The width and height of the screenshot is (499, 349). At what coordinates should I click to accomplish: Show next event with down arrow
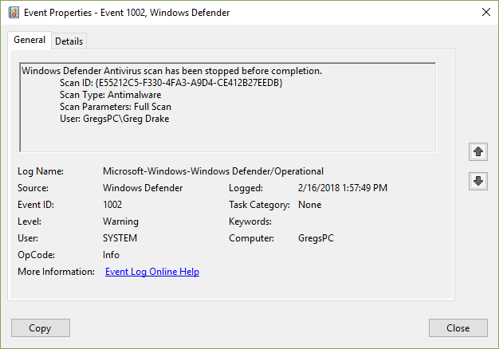tap(478, 181)
